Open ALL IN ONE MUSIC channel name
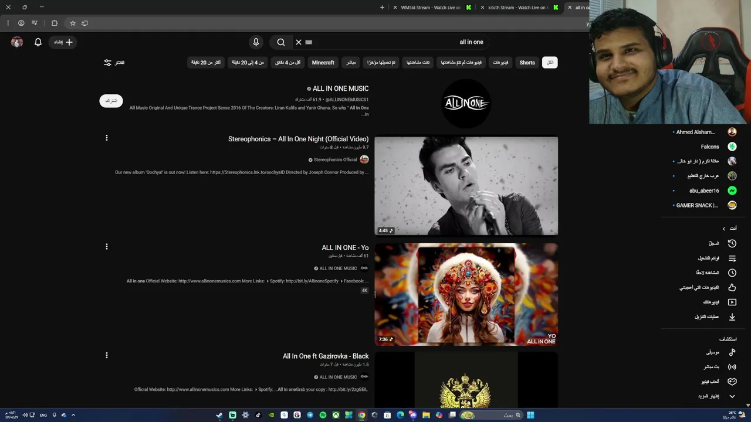 (x=340, y=89)
